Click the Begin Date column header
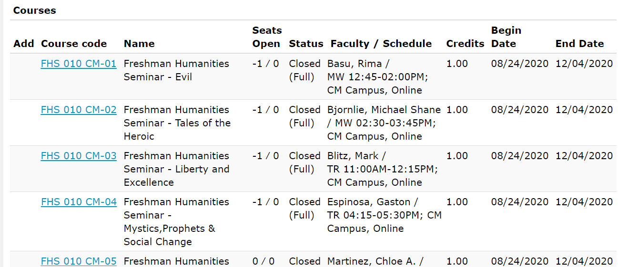Image resolution: width=618 pixels, height=267 pixels. point(506,37)
